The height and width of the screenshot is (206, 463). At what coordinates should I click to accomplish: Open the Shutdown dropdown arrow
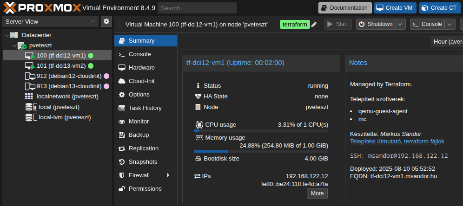point(400,24)
